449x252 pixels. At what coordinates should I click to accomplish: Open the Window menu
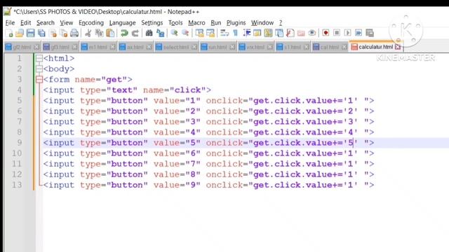click(262, 23)
